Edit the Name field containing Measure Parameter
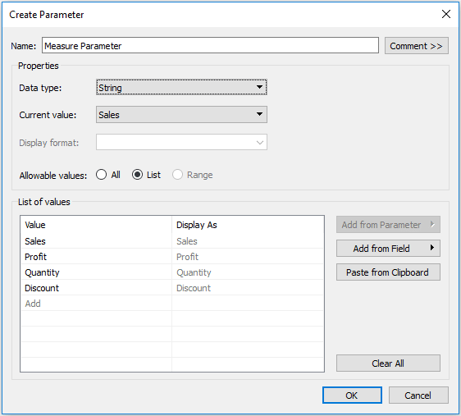Image resolution: width=461 pixels, height=416 pixels. coord(210,45)
